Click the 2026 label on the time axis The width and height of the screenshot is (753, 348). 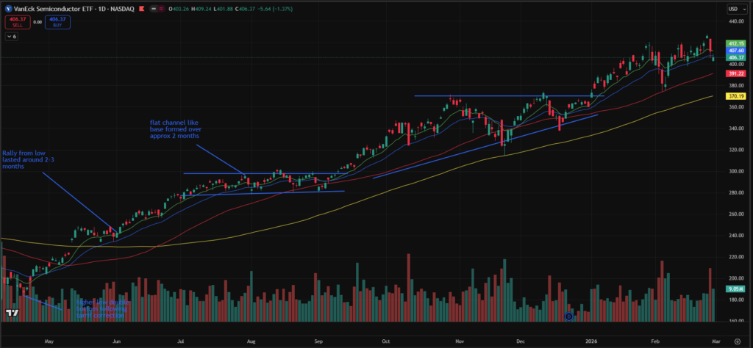(590, 341)
